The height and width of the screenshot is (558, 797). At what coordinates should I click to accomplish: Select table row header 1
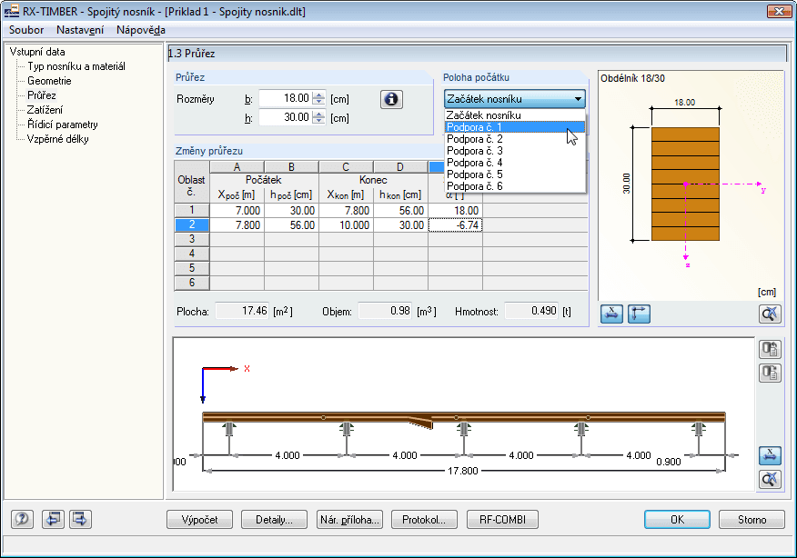pos(192,210)
